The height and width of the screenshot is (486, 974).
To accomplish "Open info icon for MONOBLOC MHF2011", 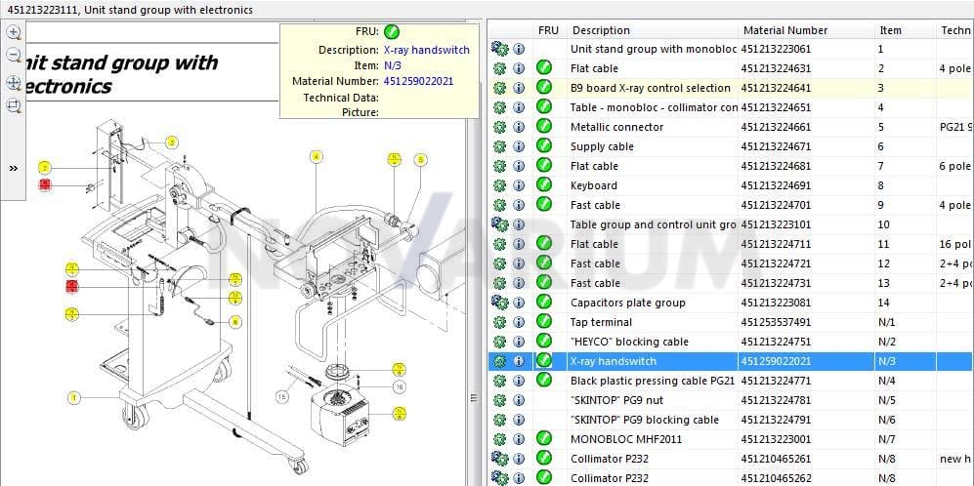I will [x=519, y=439].
